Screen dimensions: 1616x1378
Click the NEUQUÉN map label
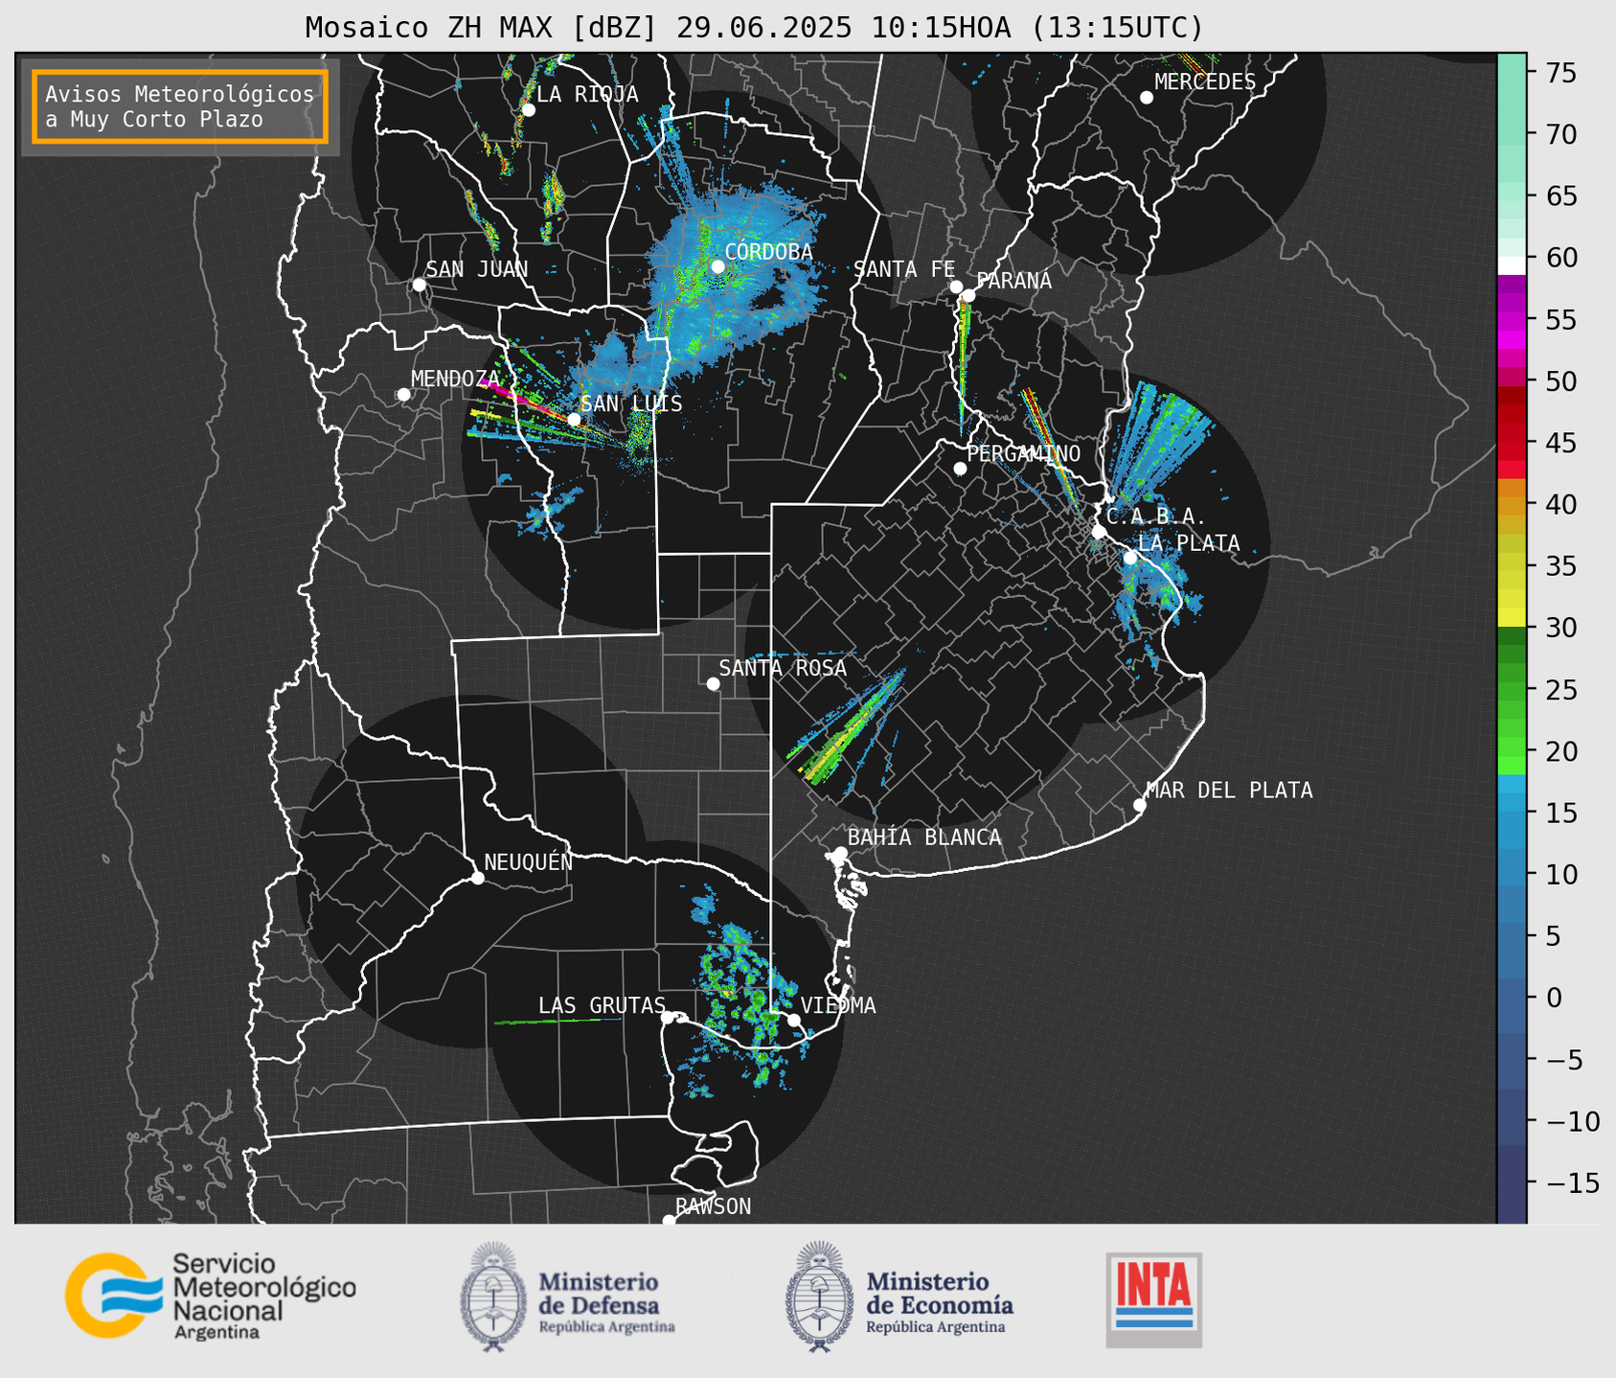pos(528,861)
